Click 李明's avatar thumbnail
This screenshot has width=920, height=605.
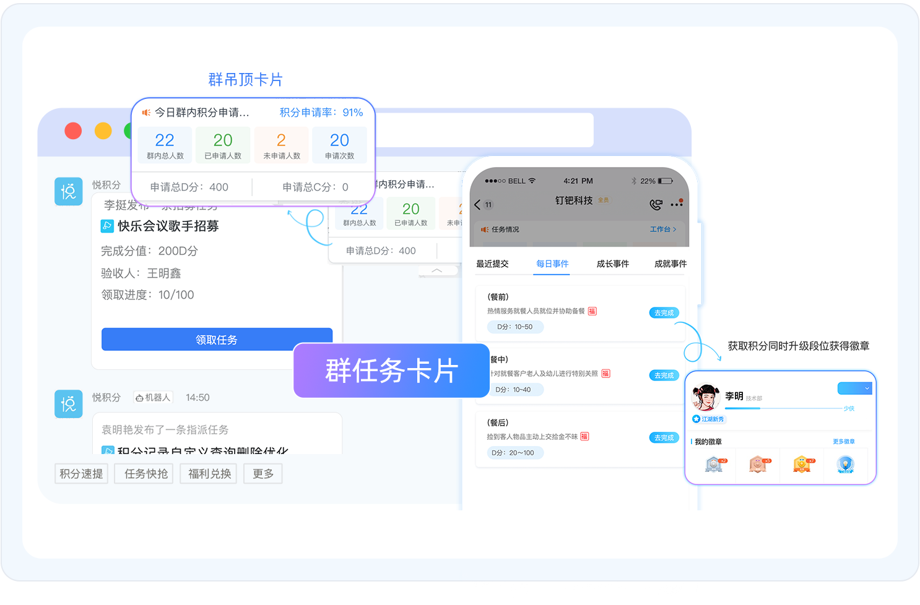[706, 397]
